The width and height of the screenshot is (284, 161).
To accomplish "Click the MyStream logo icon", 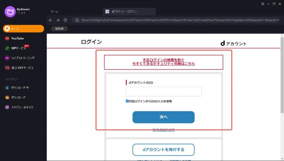I will pyautogui.click(x=10, y=12).
